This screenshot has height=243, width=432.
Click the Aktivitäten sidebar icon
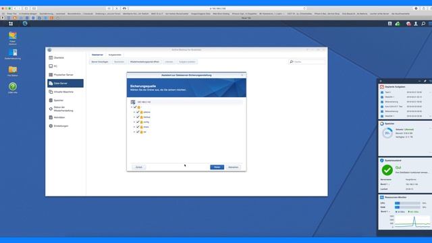(51, 117)
